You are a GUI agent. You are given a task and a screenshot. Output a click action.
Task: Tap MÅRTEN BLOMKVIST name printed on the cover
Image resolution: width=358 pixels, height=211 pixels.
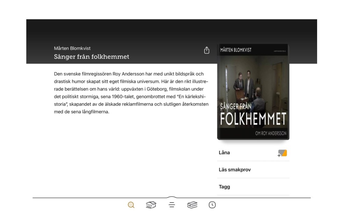coord(236,50)
